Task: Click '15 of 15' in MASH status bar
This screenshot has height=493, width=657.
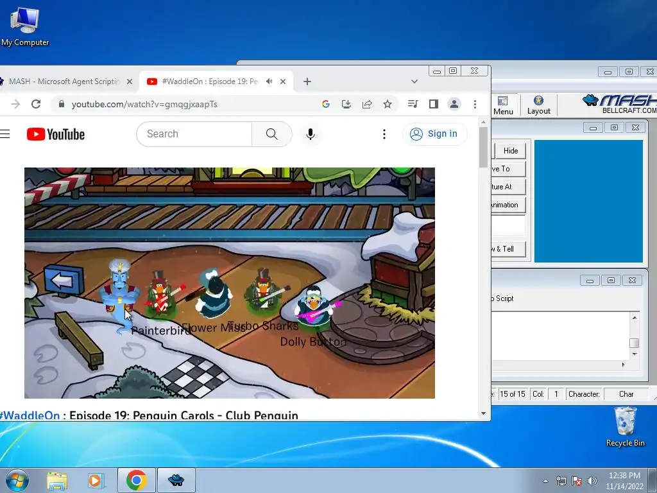Action: (x=512, y=394)
